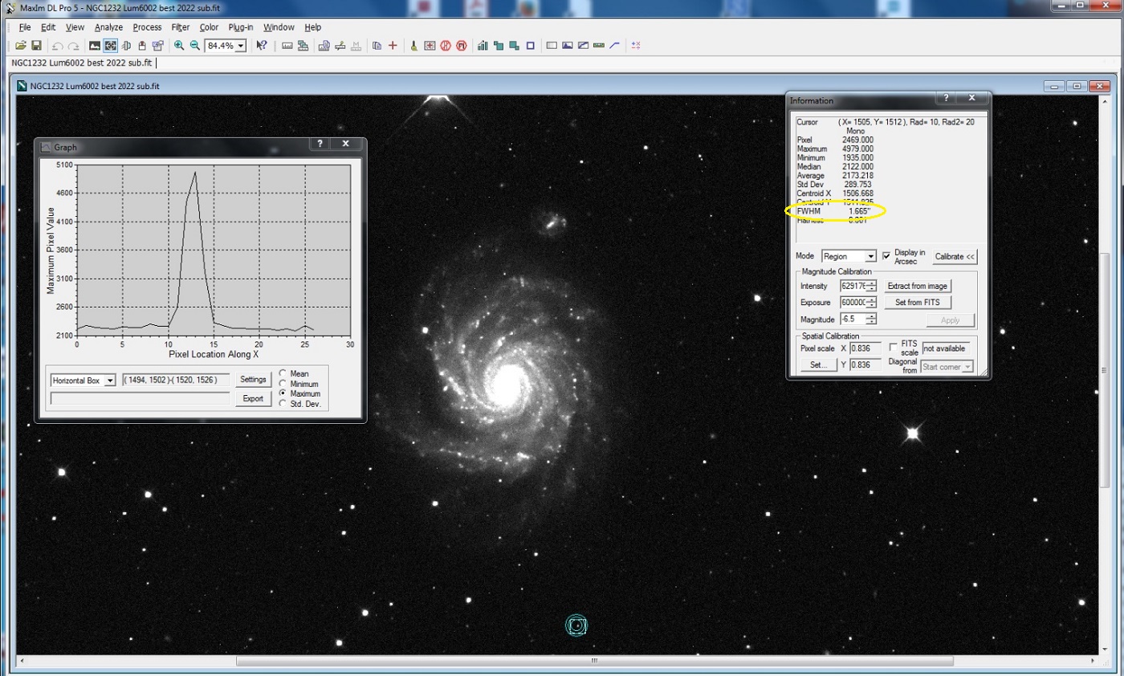Viewport: 1124px width, 676px height.
Task: Click the Open file folder icon
Action: pos(21,46)
